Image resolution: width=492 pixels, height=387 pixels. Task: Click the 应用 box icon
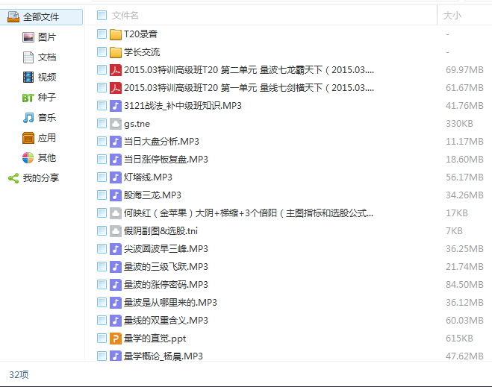[x=28, y=138]
